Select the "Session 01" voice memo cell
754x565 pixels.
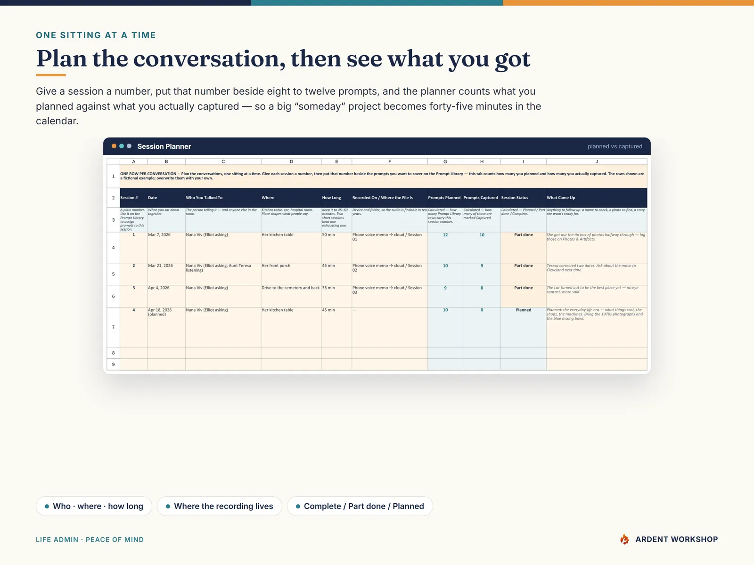click(390, 248)
